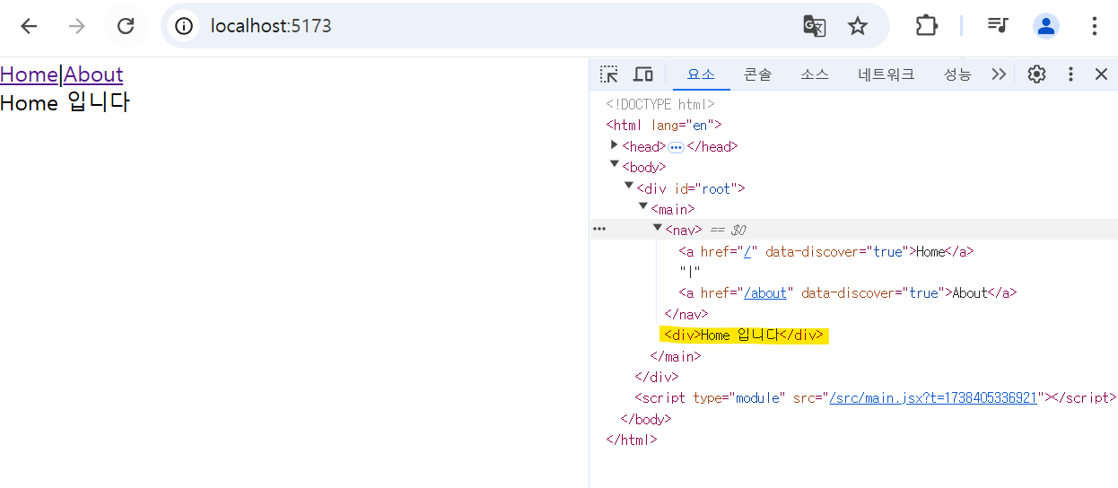
Task: Open the Chrome profile avatar
Action: [x=1046, y=26]
